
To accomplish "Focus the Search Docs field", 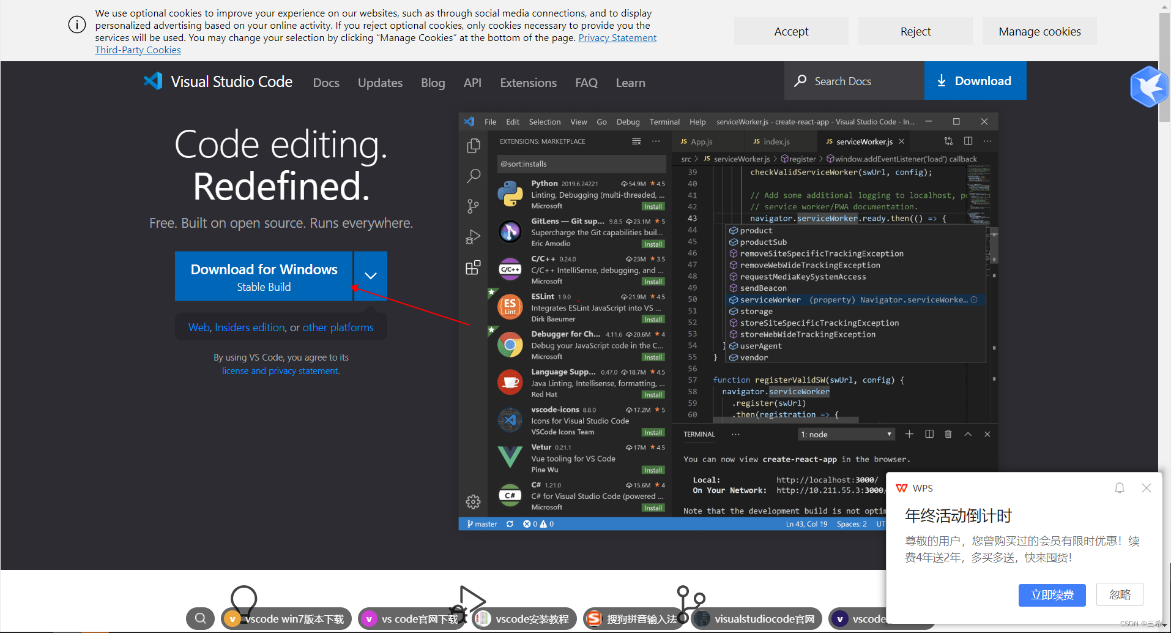I will (854, 81).
